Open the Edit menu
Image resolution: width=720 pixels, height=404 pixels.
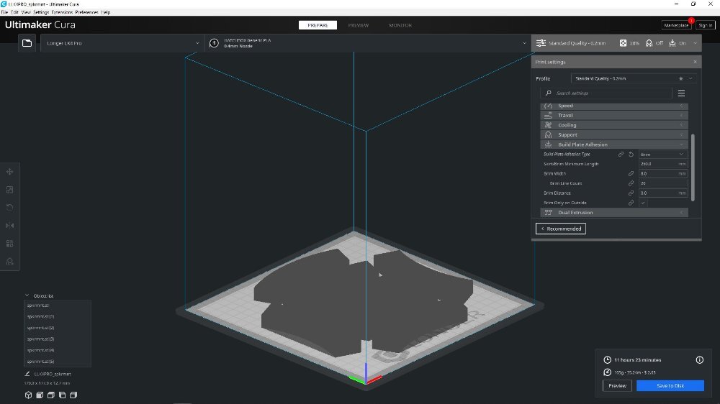[14, 12]
